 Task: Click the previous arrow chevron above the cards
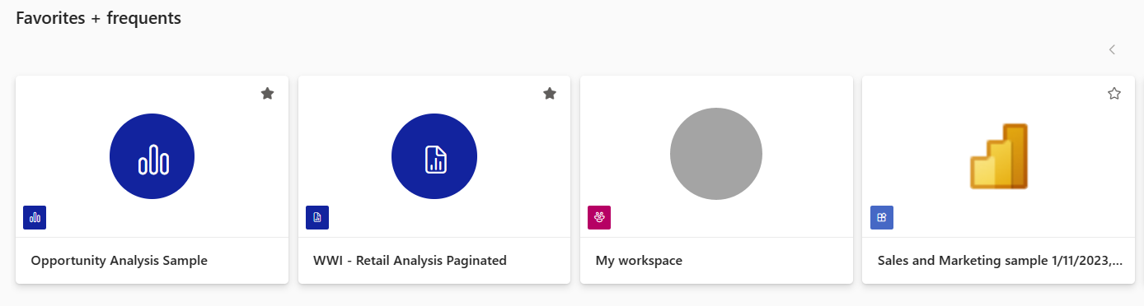coord(1112,49)
